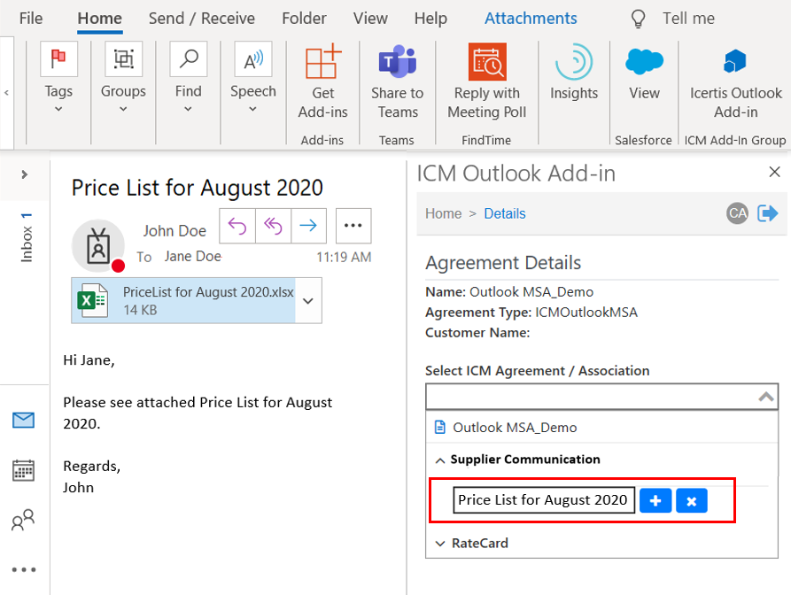The width and height of the screenshot is (791, 595).
Task: Expand the Speech dropdown menu
Action: (x=252, y=97)
